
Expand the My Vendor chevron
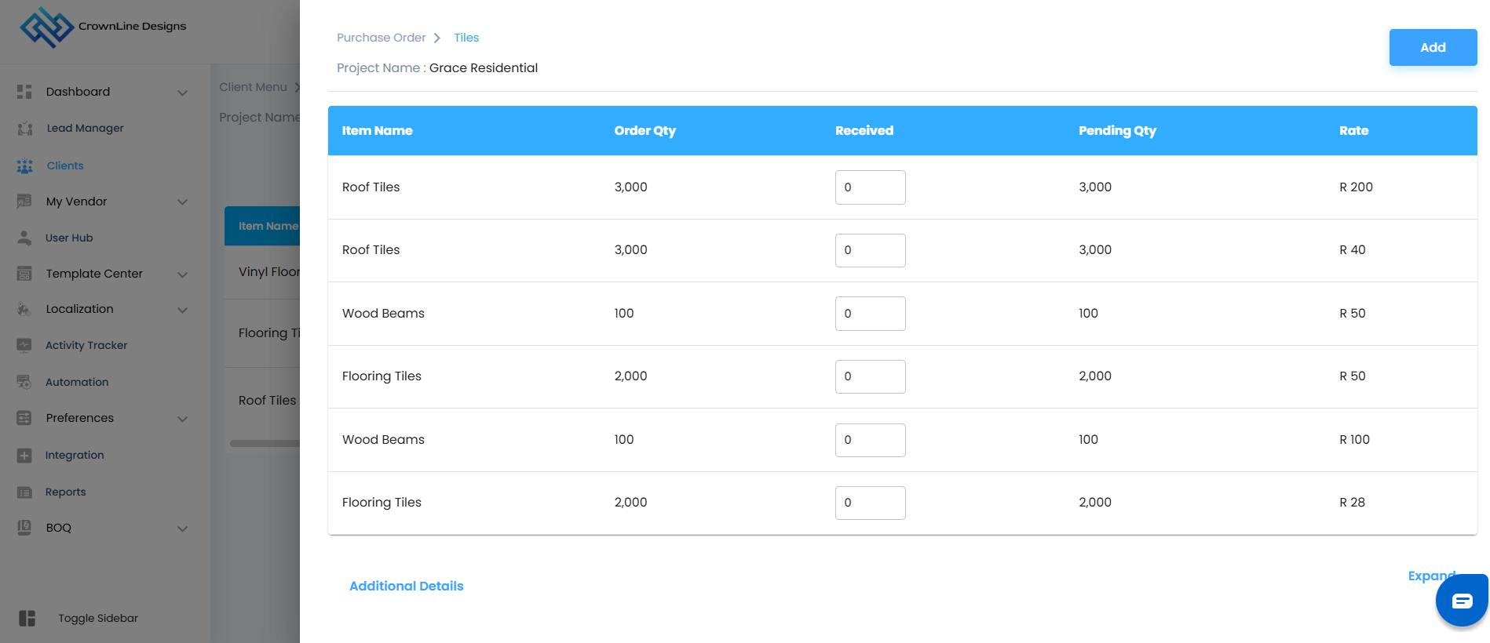click(182, 202)
